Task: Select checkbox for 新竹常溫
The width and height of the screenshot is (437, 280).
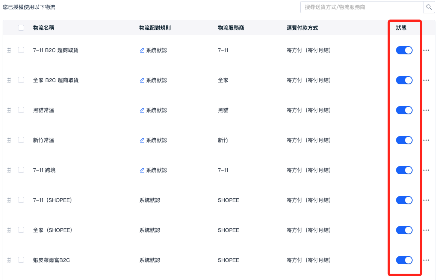Action: click(21, 140)
